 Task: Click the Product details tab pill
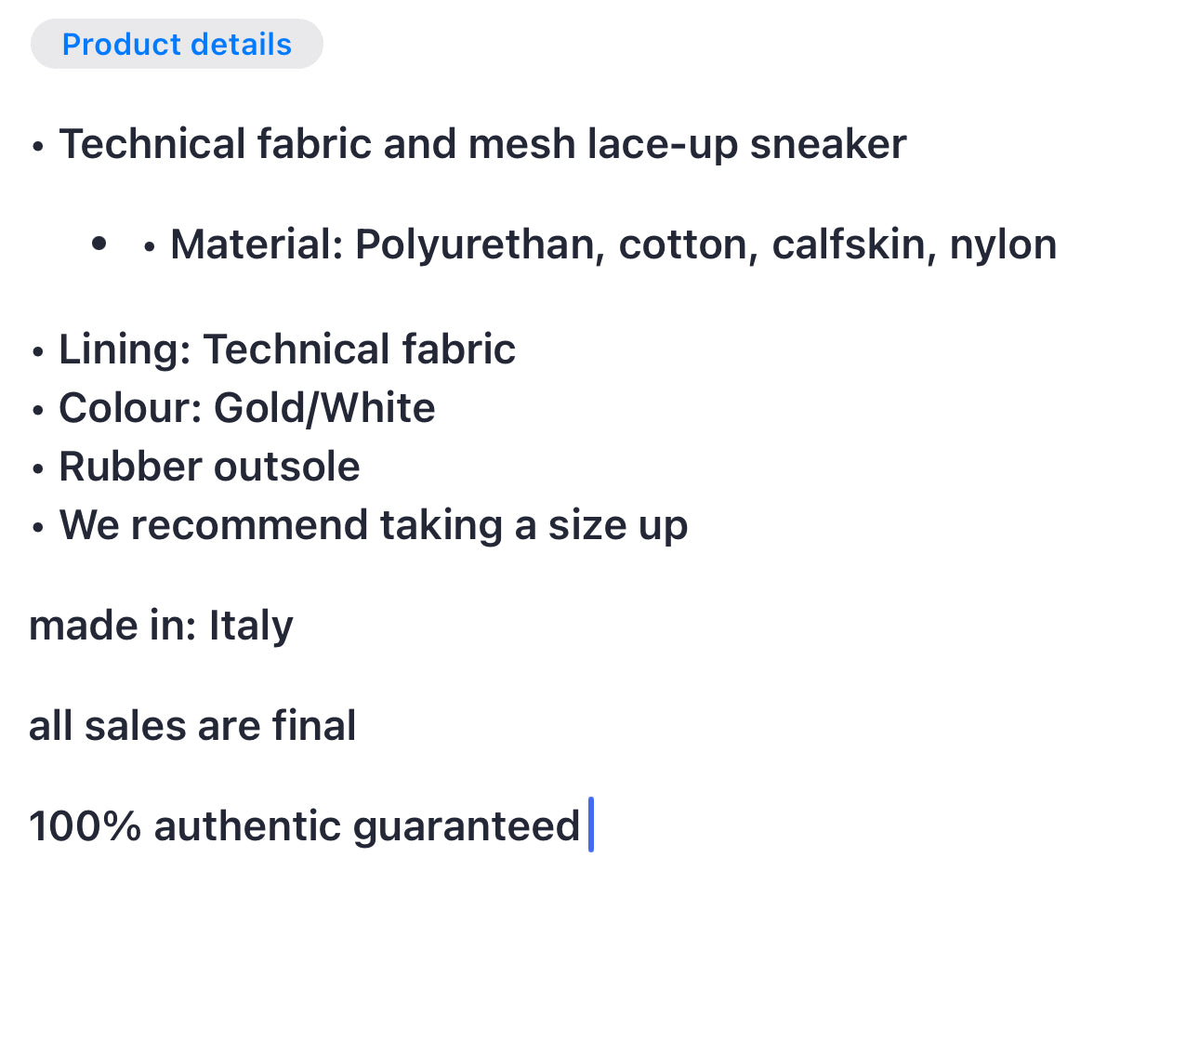click(x=177, y=44)
